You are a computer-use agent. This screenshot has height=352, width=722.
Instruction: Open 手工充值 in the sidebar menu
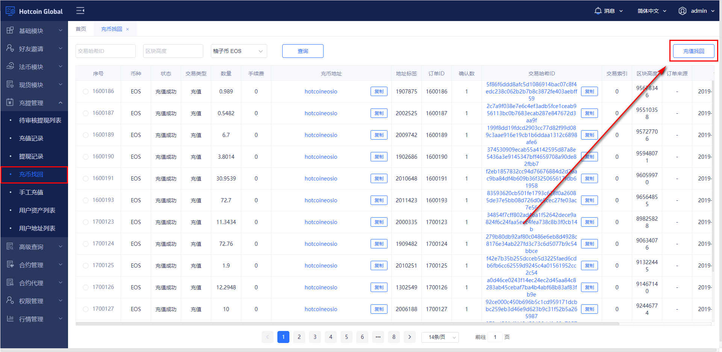click(31, 192)
